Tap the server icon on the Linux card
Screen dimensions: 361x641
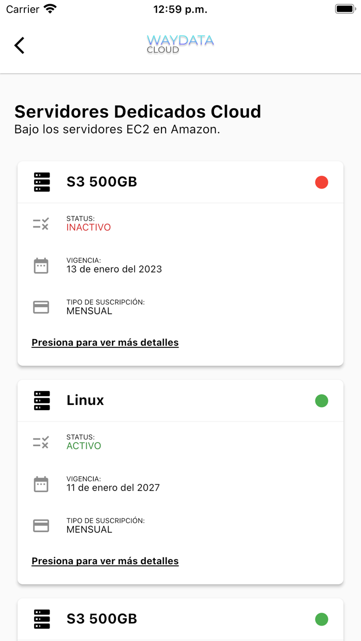point(42,400)
